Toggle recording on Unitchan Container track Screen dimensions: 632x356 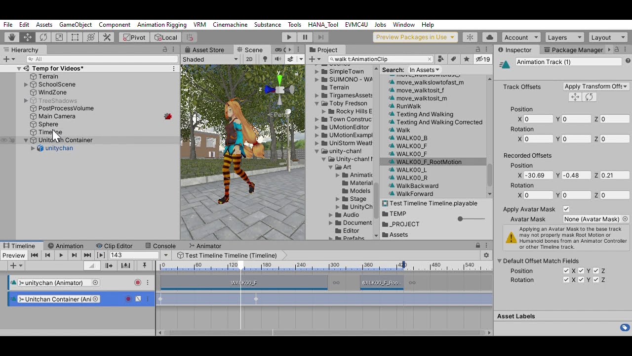[128, 299]
